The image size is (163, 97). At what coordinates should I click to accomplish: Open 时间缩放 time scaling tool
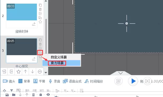tap(94, 81)
